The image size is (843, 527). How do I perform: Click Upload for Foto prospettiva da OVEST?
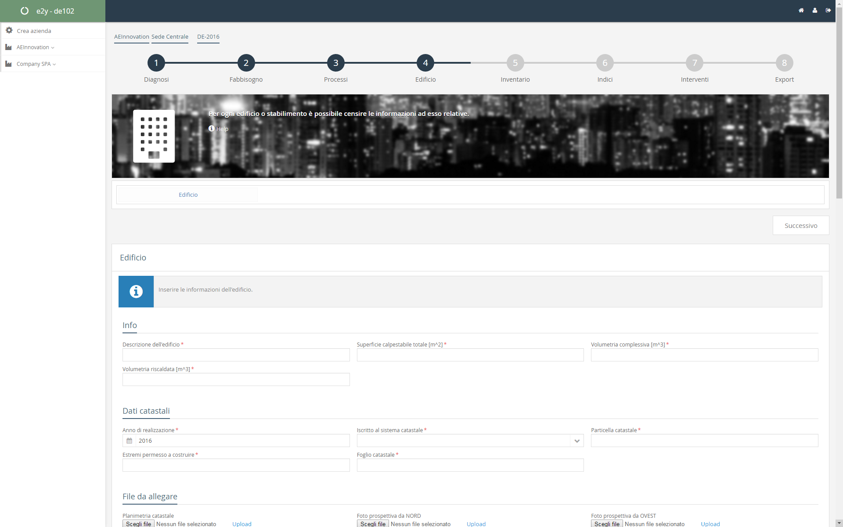pyautogui.click(x=710, y=524)
